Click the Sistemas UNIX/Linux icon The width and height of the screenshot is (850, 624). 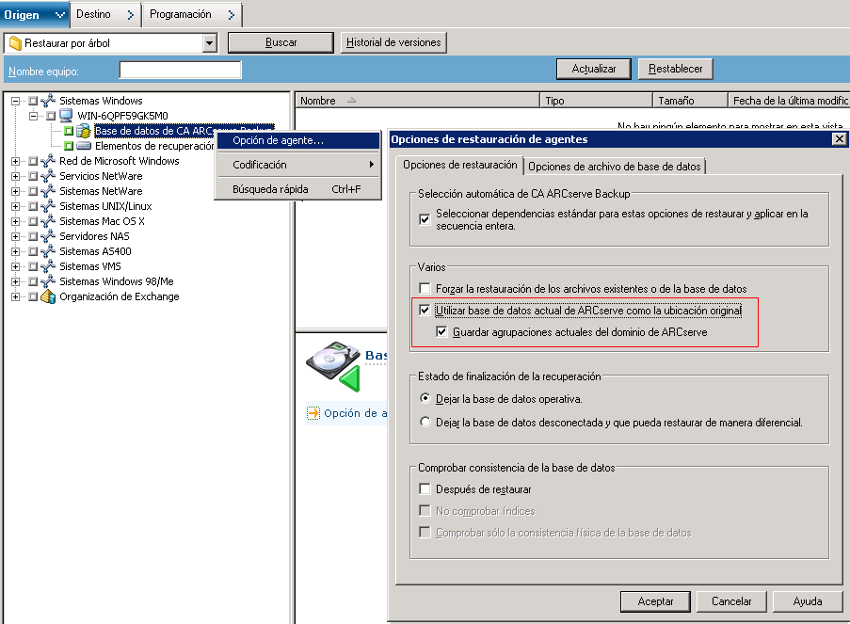(48, 206)
